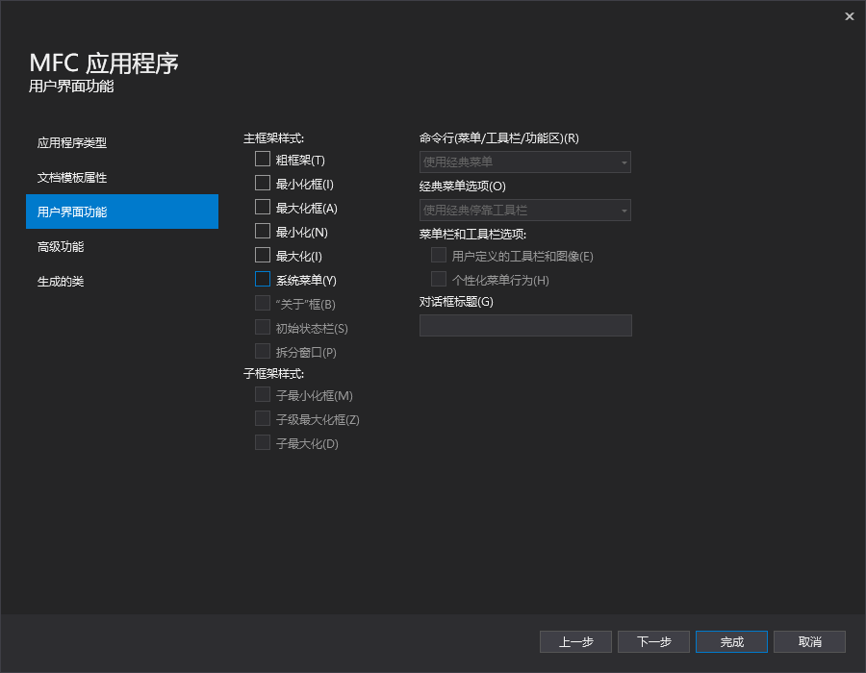
Task: Click the 对话框标题(G) text field
Action: pos(525,326)
